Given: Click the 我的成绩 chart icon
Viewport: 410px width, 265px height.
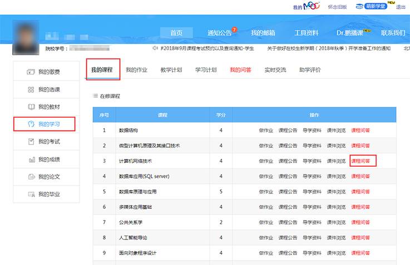Looking at the screenshot, I should (x=32, y=159).
